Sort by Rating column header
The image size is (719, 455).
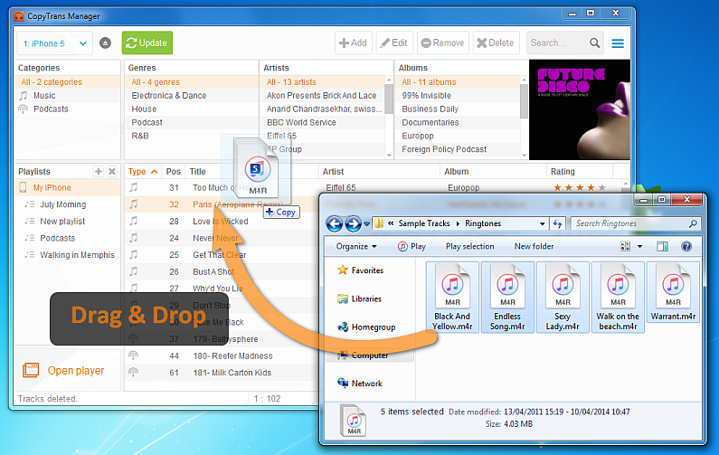(580, 172)
